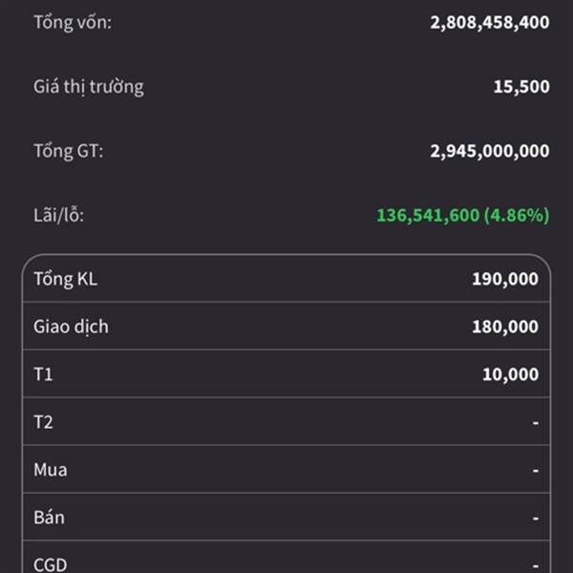Image resolution: width=573 pixels, height=573 pixels.
Task: Tap the T1 row label
Action: coord(44,374)
